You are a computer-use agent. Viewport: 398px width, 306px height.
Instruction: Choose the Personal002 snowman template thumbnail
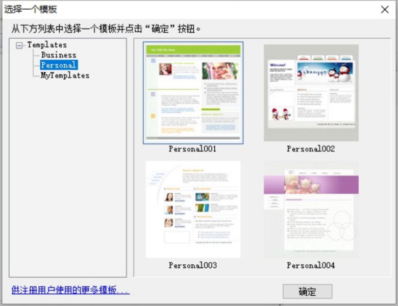coord(311,93)
